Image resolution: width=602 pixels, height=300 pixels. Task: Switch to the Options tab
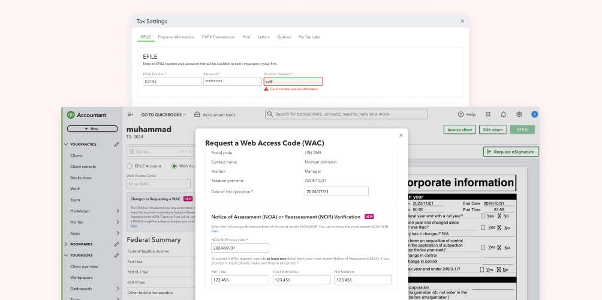(x=284, y=37)
